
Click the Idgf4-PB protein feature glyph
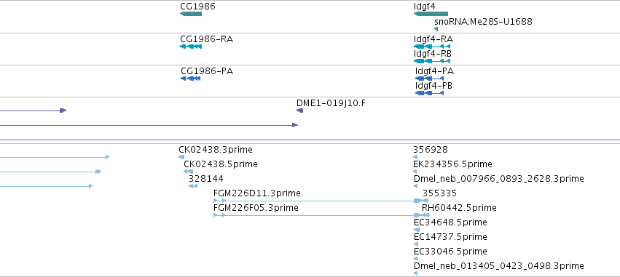429,93
